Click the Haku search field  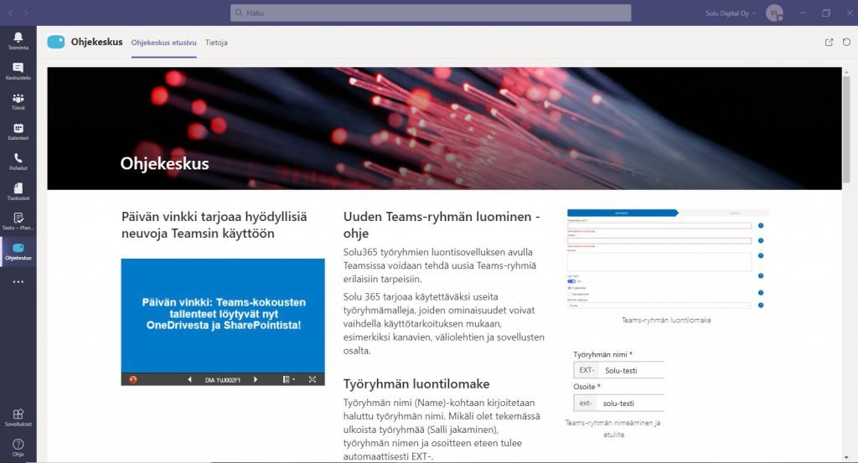(x=431, y=13)
